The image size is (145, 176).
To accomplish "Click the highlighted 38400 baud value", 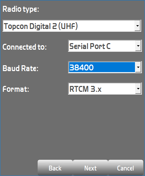I will [x=102, y=67].
